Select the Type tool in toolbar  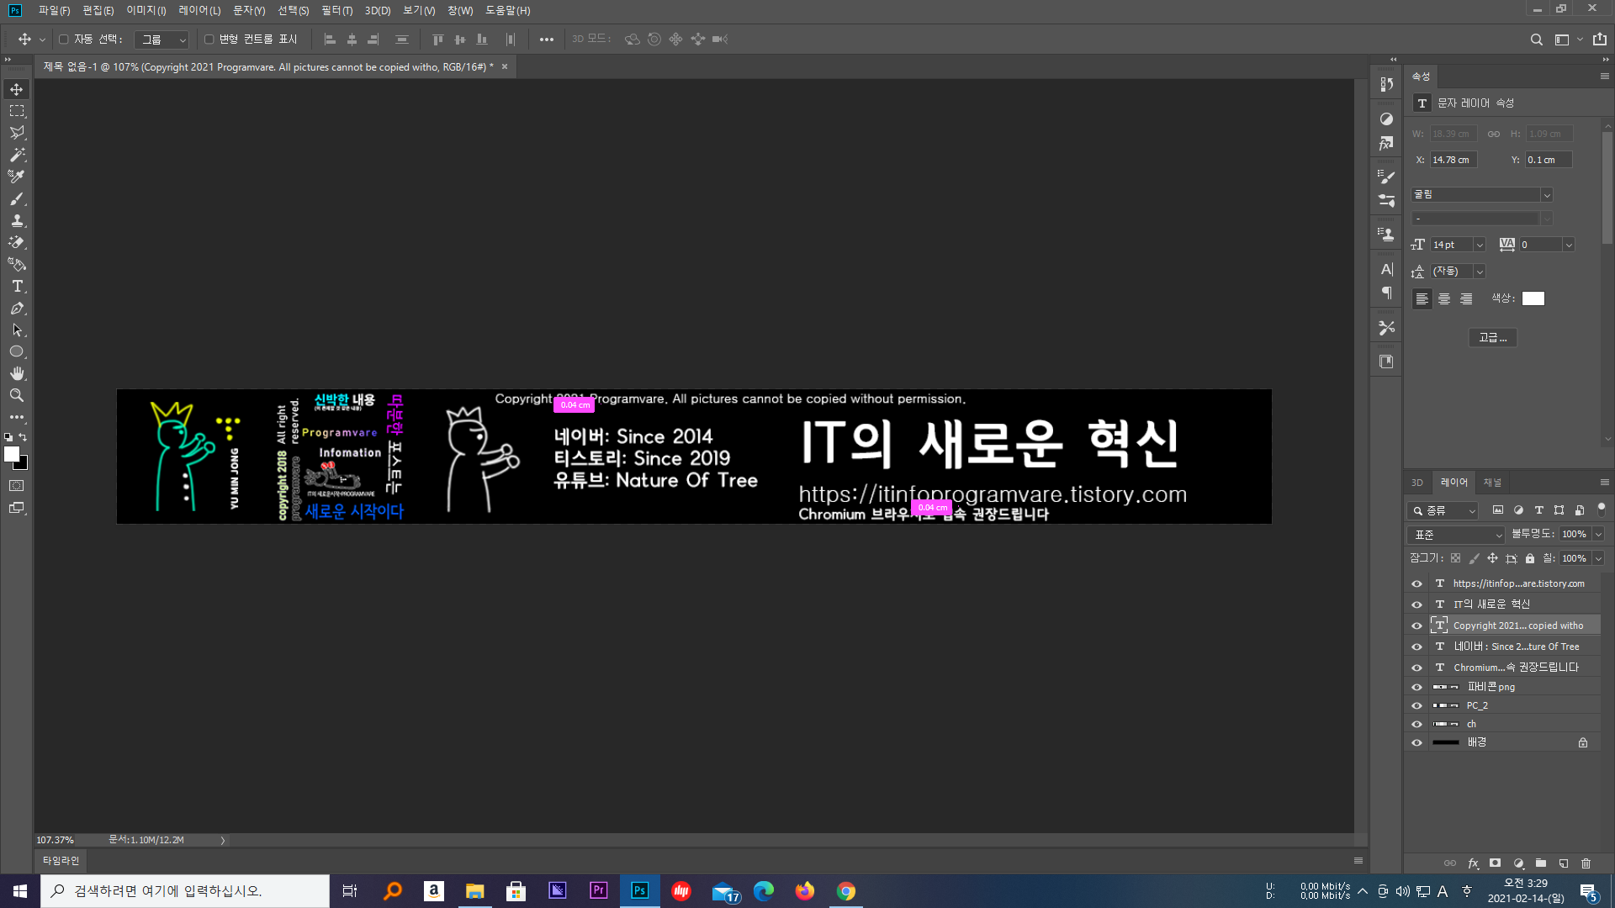pyautogui.click(x=17, y=287)
